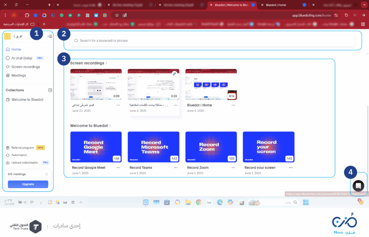369x237 pixels.
Task: Open the support chat bubble icon
Action: tap(359, 186)
